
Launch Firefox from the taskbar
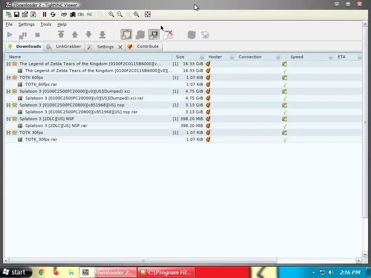coord(56,272)
